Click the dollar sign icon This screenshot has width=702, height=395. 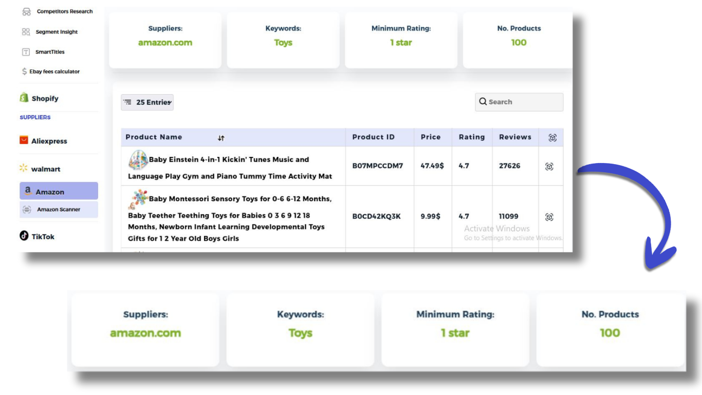click(x=25, y=71)
